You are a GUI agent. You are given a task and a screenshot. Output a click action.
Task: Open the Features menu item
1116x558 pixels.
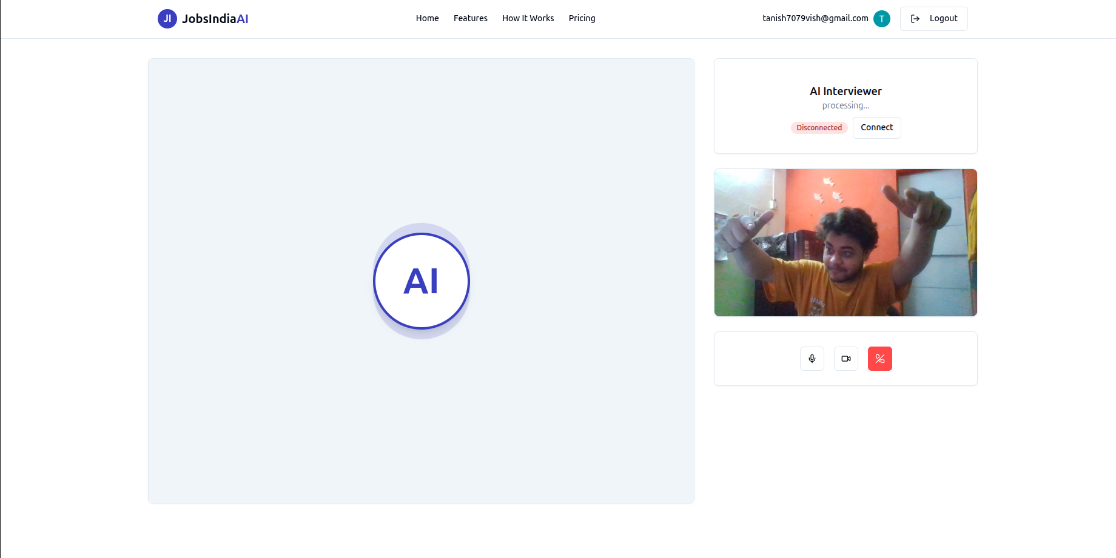(471, 18)
